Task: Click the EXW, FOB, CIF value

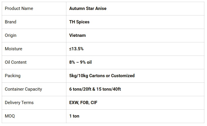Action: tap(83, 103)
